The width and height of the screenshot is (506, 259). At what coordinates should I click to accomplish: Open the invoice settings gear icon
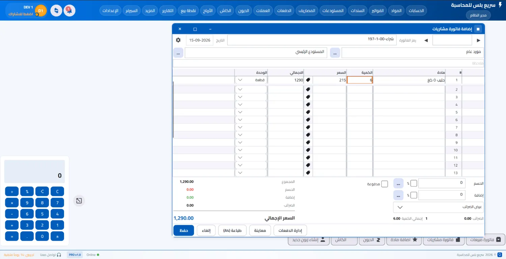click(x=178, y=40)
